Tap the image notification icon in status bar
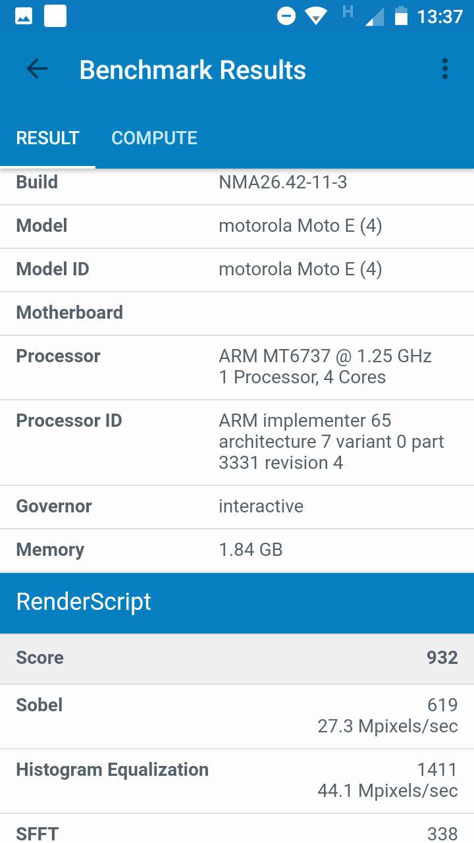Viewport: 474px width, 843px height. [x=24, y=16]
